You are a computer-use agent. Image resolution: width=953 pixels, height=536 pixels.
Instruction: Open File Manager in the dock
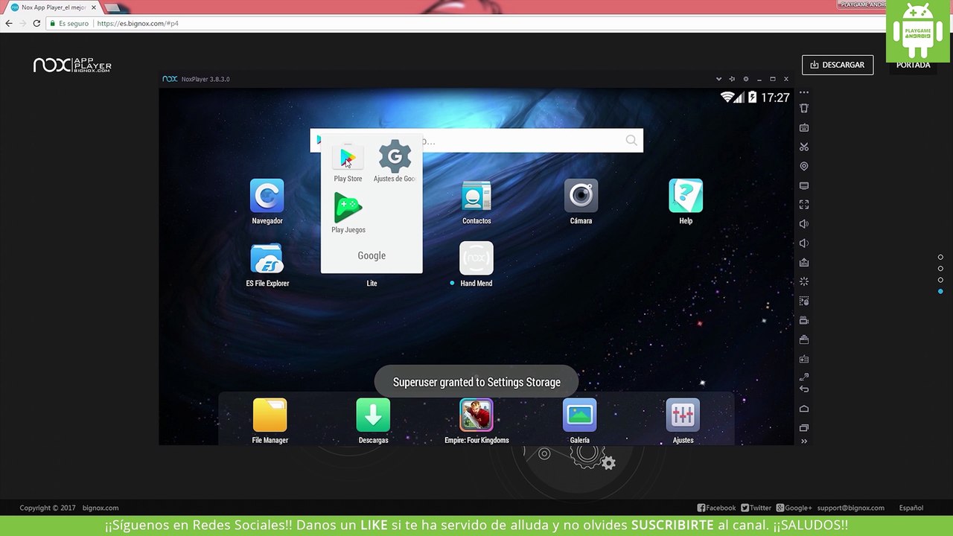point(270,421)
